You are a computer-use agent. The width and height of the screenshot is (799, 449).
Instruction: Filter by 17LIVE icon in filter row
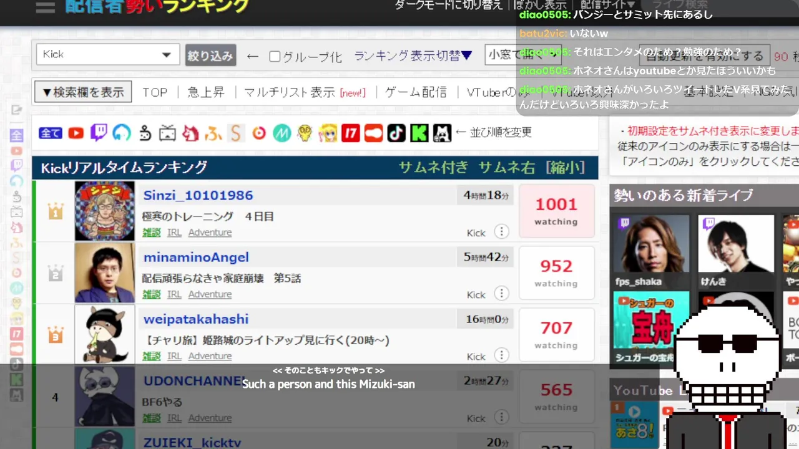351,133
